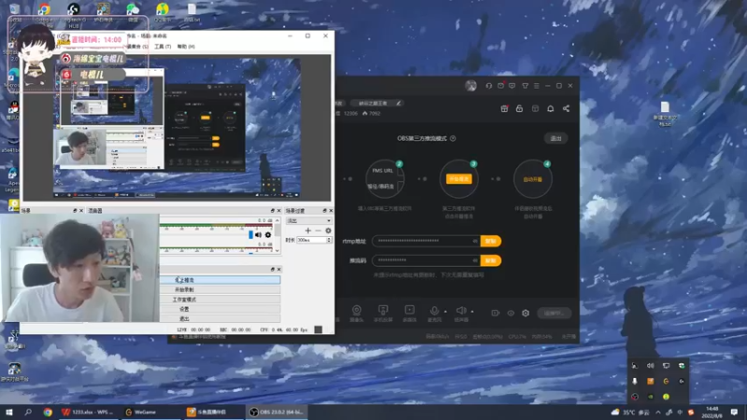The image size is (747, 420).
Task: Open the Windows Start button
Action: coord(9,412)
